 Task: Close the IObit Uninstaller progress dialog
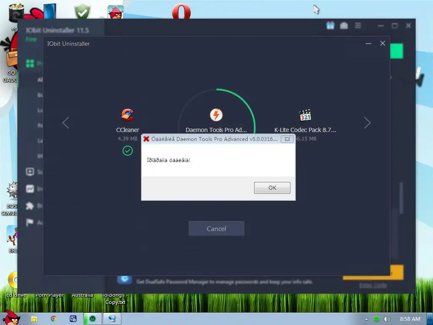tap(382, 43)
